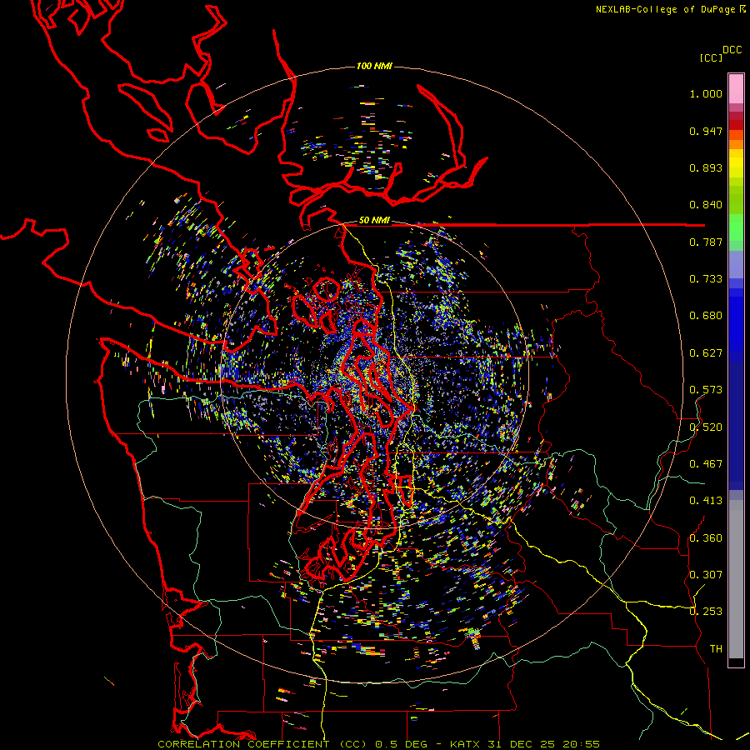Click the pink swatch on the color bar
The width and height of the screenshot is (750, 750).
[x=736, y=89]
